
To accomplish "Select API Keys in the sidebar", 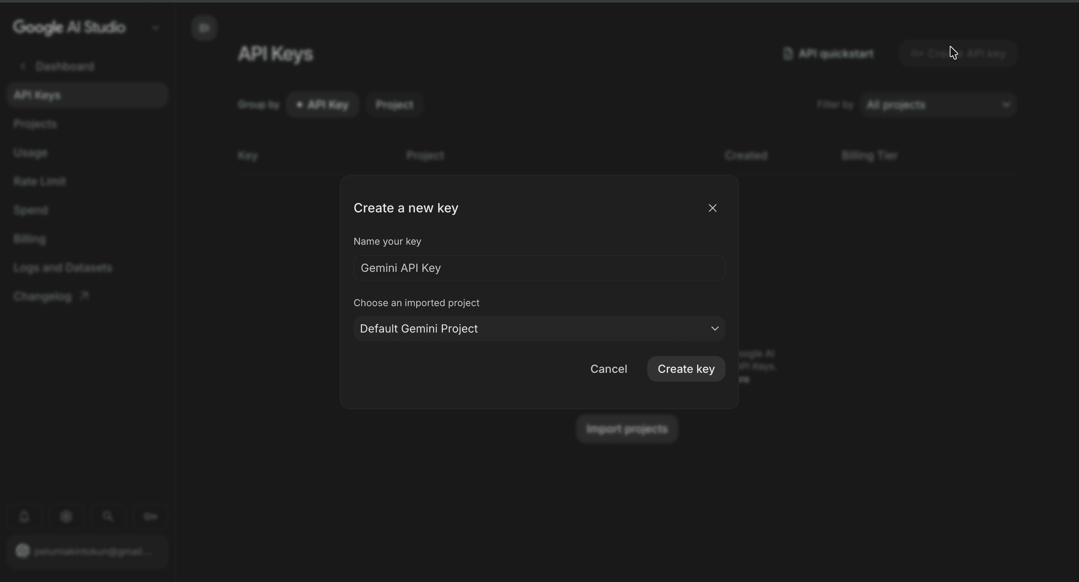I will click(x=87, y=95).
